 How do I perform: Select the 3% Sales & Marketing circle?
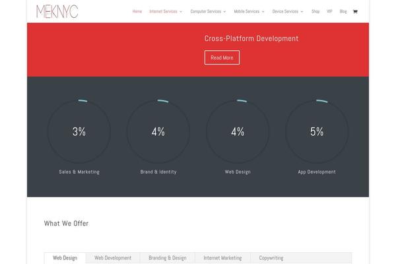coord(79,131)
